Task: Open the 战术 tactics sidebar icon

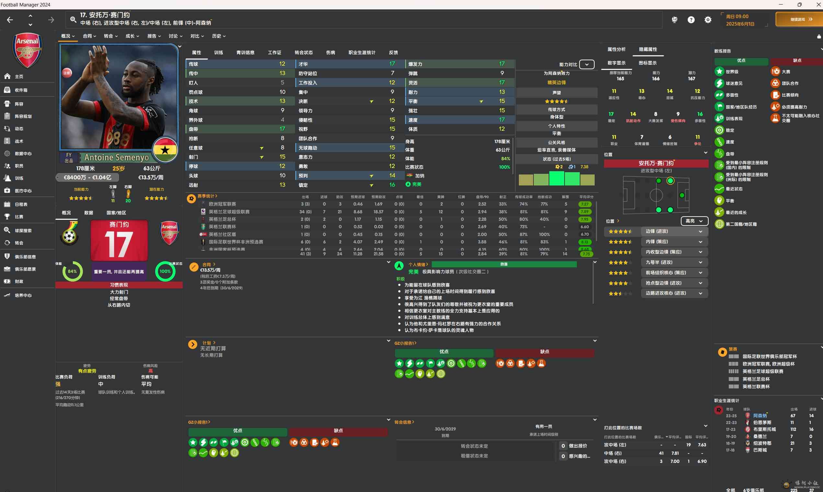Action: (7, 141)
